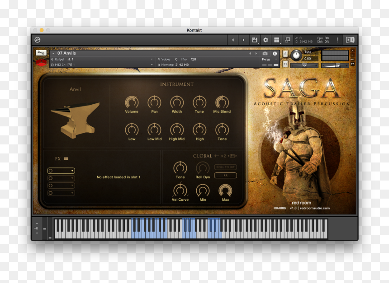The width and height of the screenshot is (389, 283).
Task: Click the High EQ knob
Action: coord(199,130)
